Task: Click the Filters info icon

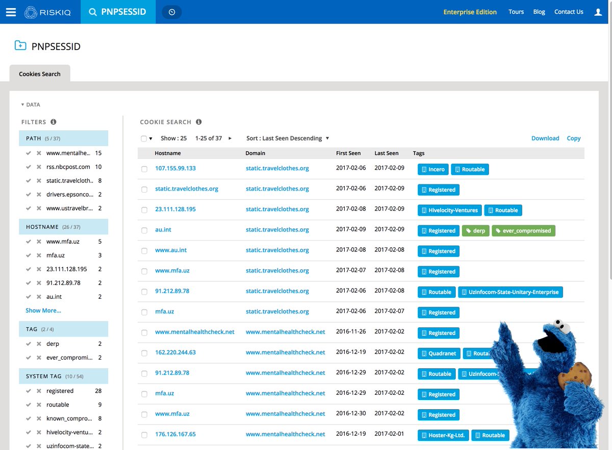Action: 53,122
